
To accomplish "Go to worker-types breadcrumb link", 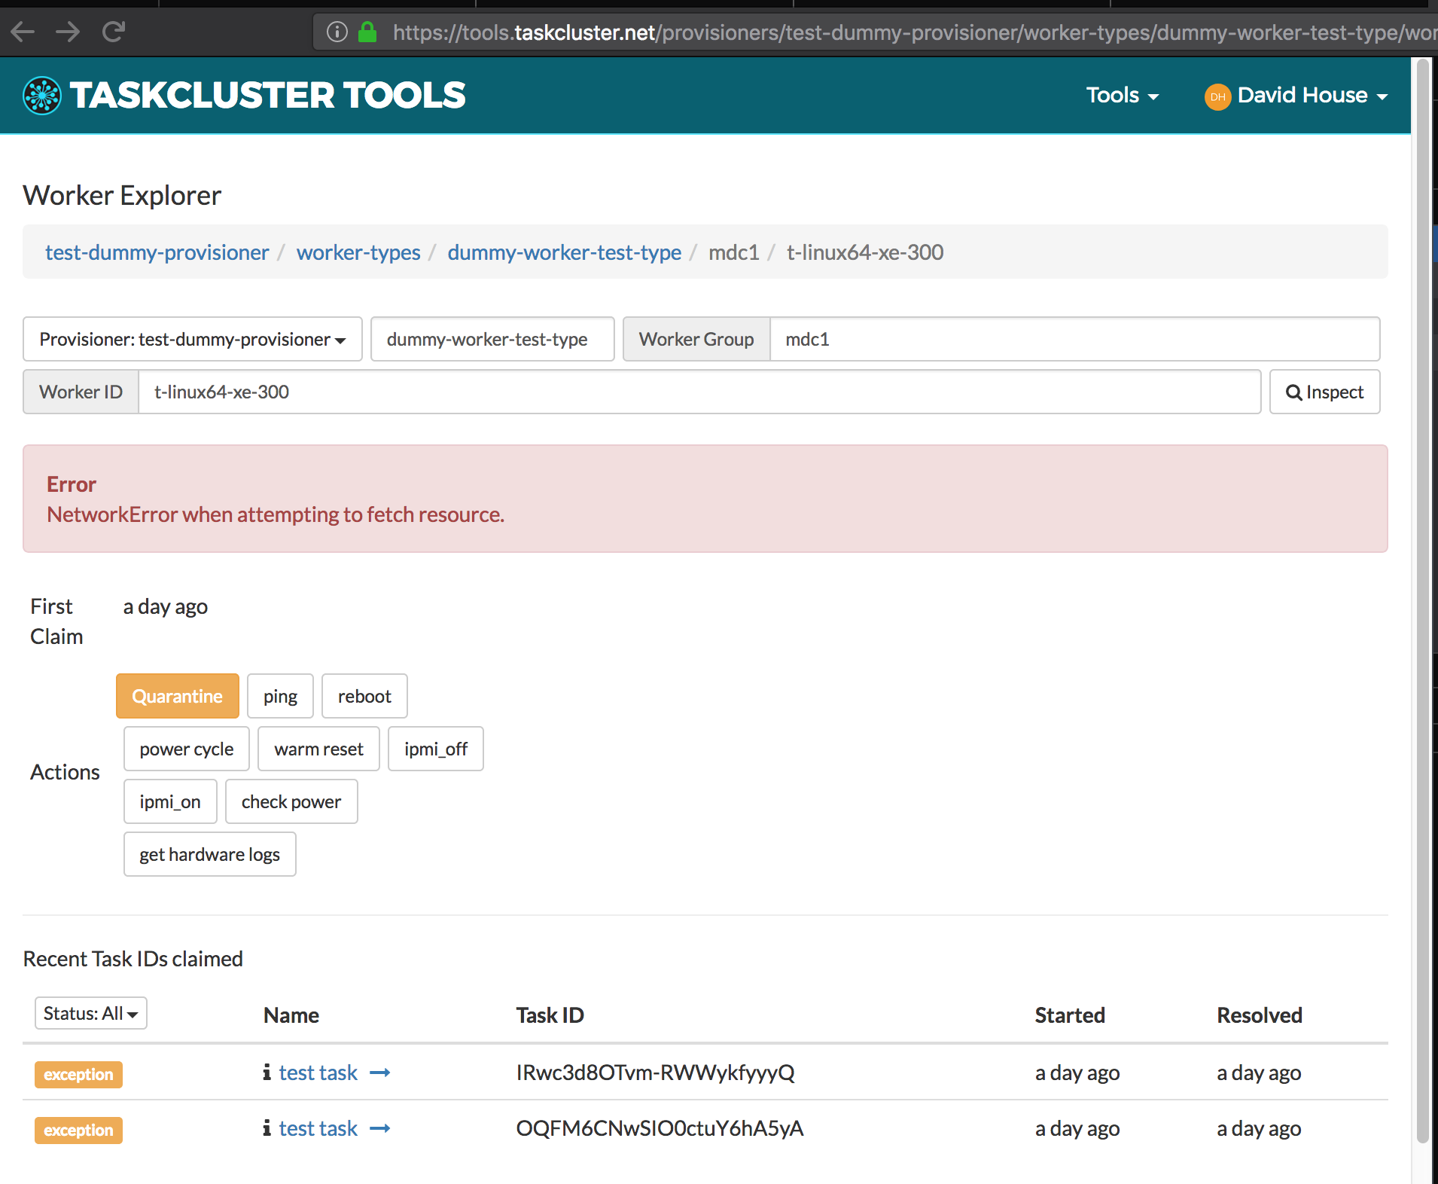I will click(358, 252).
